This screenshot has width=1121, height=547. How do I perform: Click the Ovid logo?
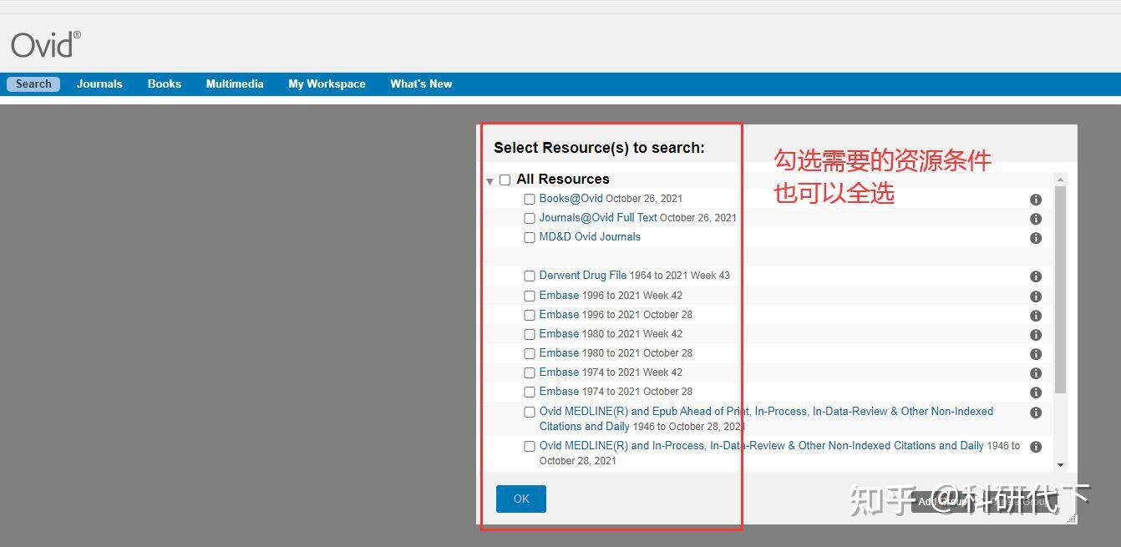point(45,43)
